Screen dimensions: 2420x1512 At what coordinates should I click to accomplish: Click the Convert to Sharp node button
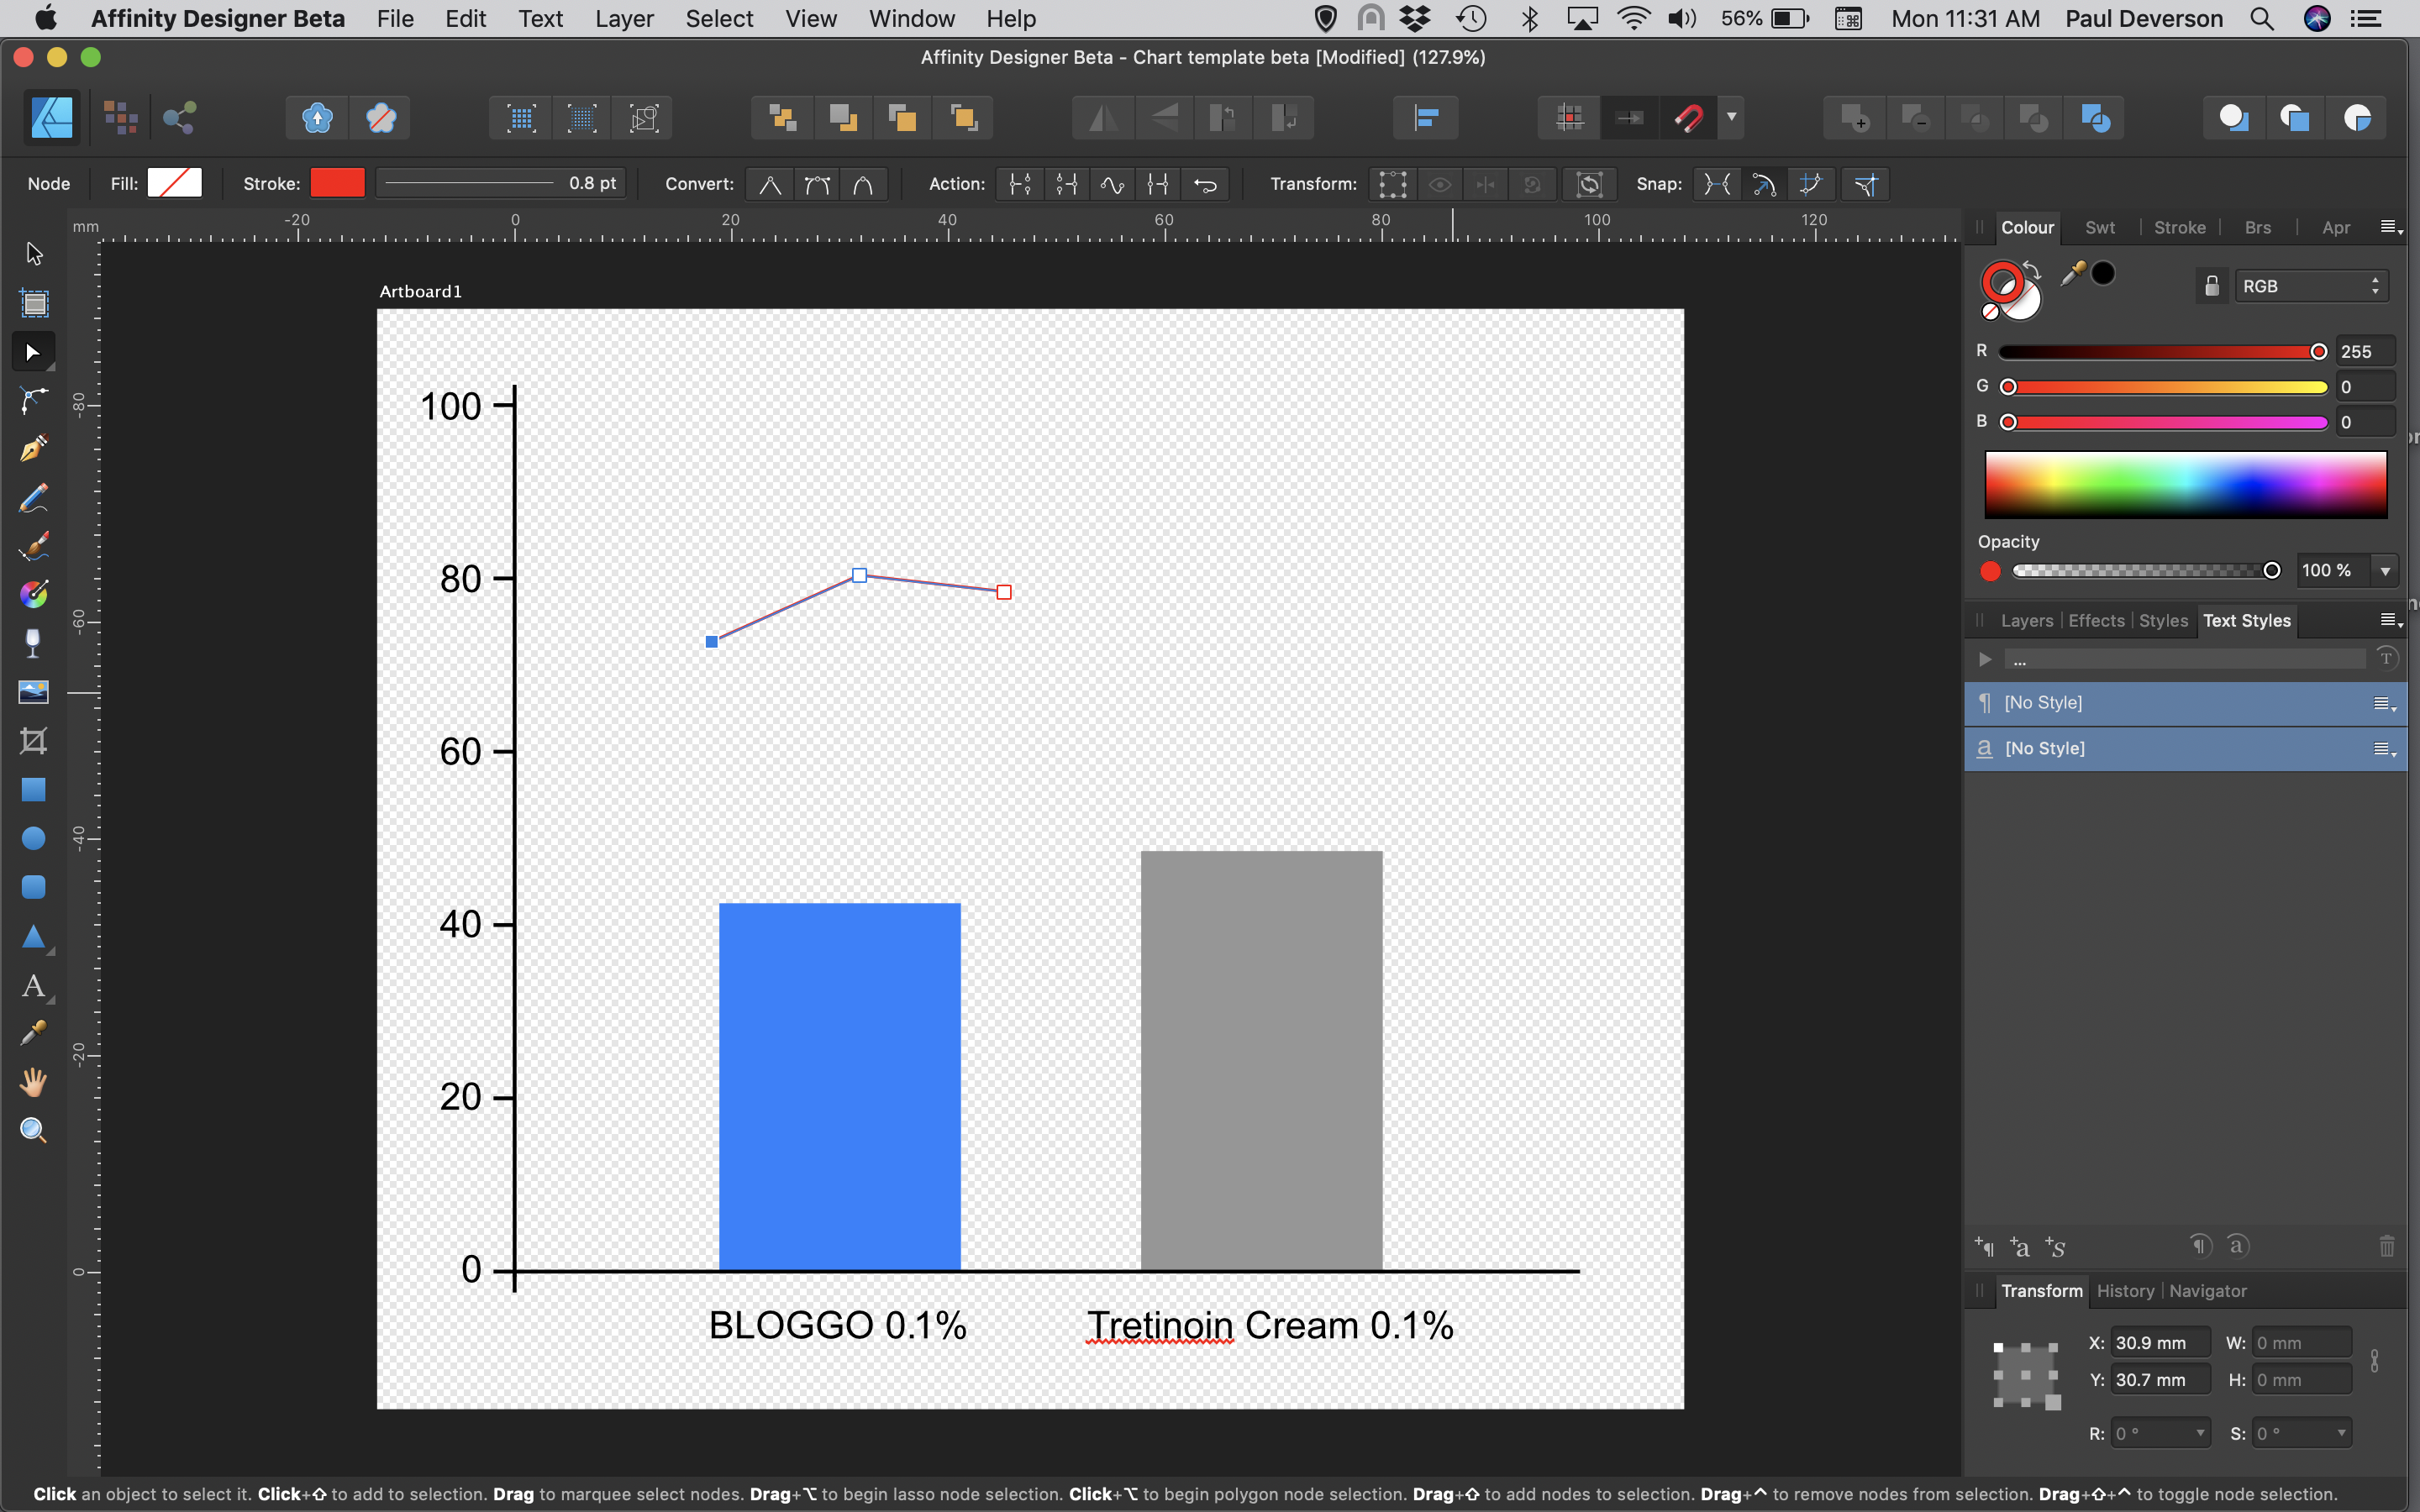click(770, 184)
